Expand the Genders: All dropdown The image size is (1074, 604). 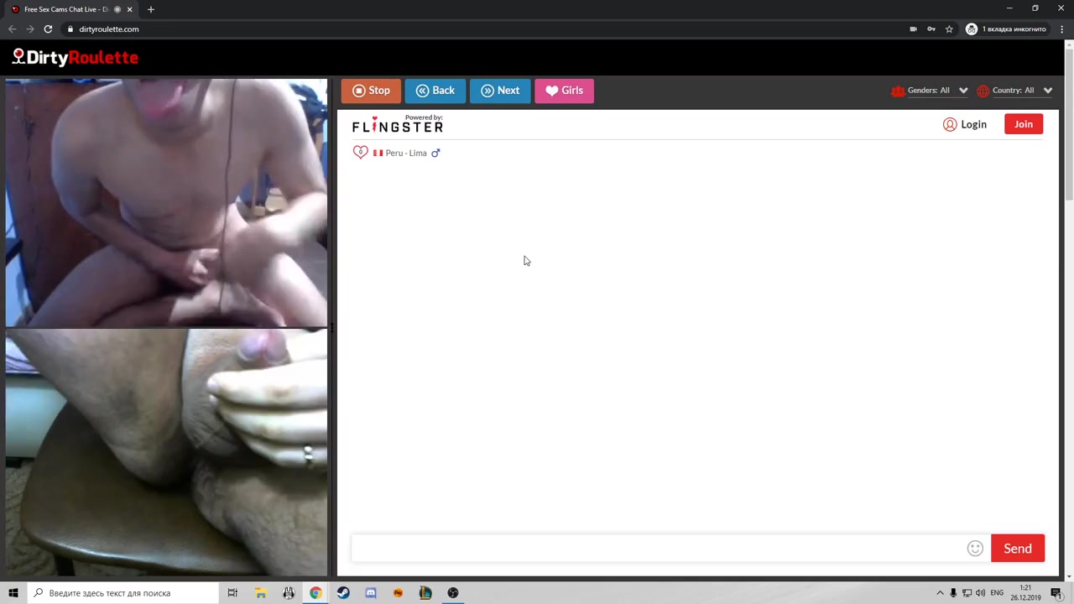click(x=930, y=91)
